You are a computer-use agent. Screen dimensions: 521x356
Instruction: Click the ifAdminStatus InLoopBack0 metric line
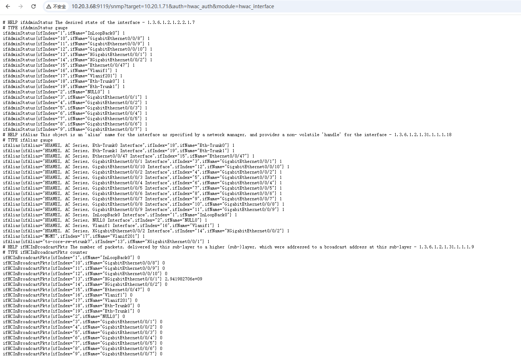(x=63, y=33)
